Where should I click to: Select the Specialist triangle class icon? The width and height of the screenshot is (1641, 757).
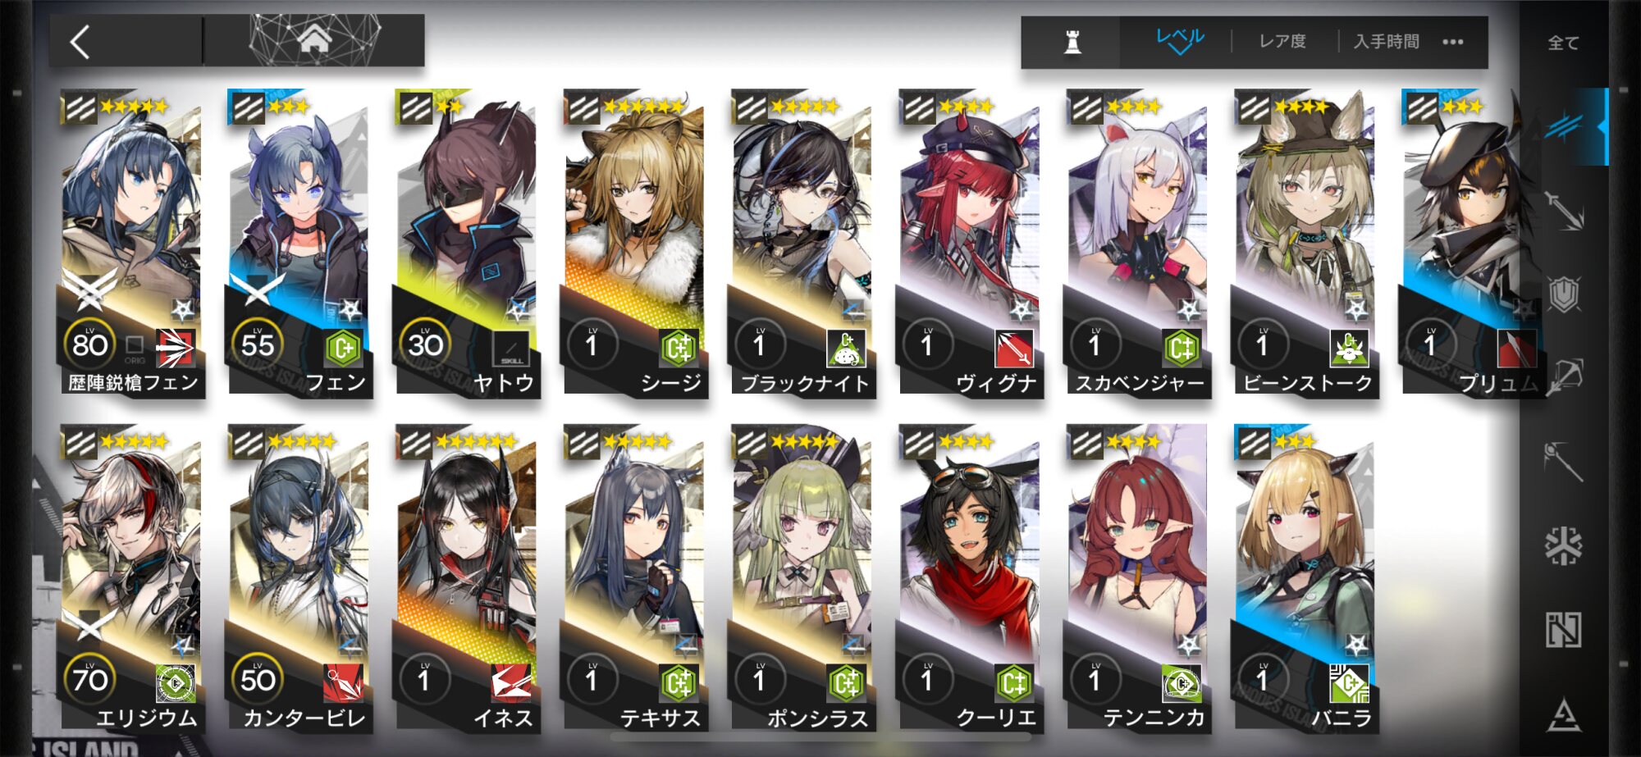click(x=1565, y=715)
